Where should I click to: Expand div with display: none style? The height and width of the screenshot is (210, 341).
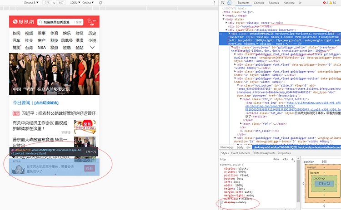(226, 23)
